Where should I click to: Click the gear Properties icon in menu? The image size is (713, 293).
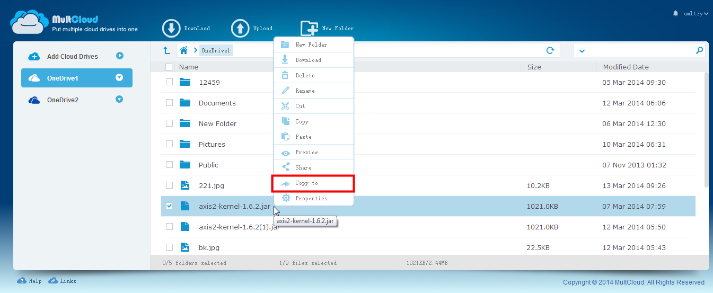(x=286, y=198)
